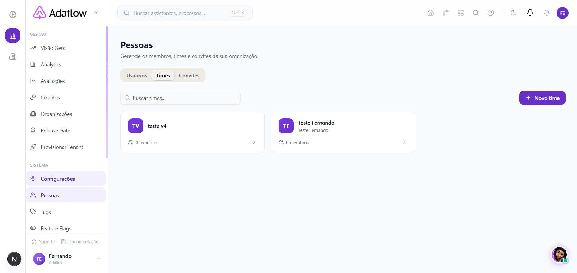
Task: Click the Adaflow logo
Action: pos(60,13)
